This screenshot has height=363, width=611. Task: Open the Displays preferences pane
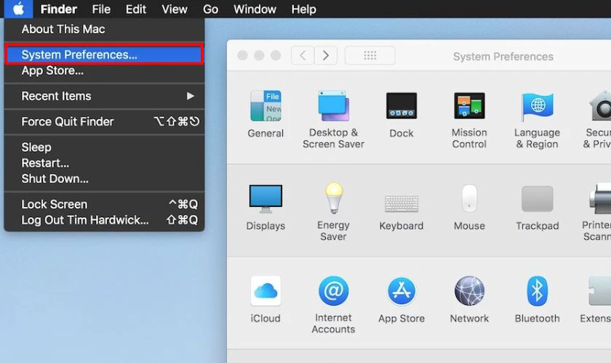point(265,208)
